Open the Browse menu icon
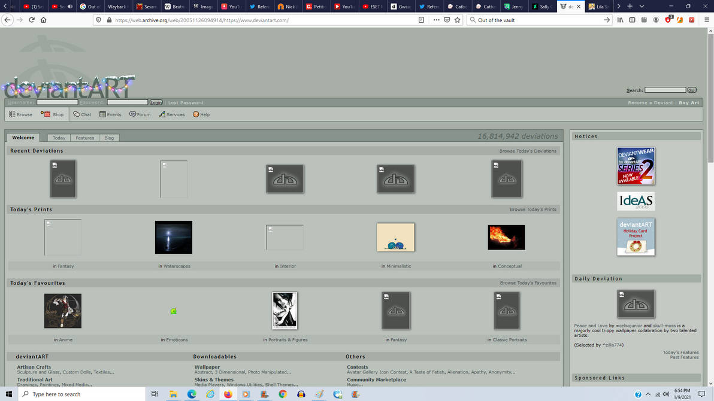Screen dimensions: 714x401 12,114
